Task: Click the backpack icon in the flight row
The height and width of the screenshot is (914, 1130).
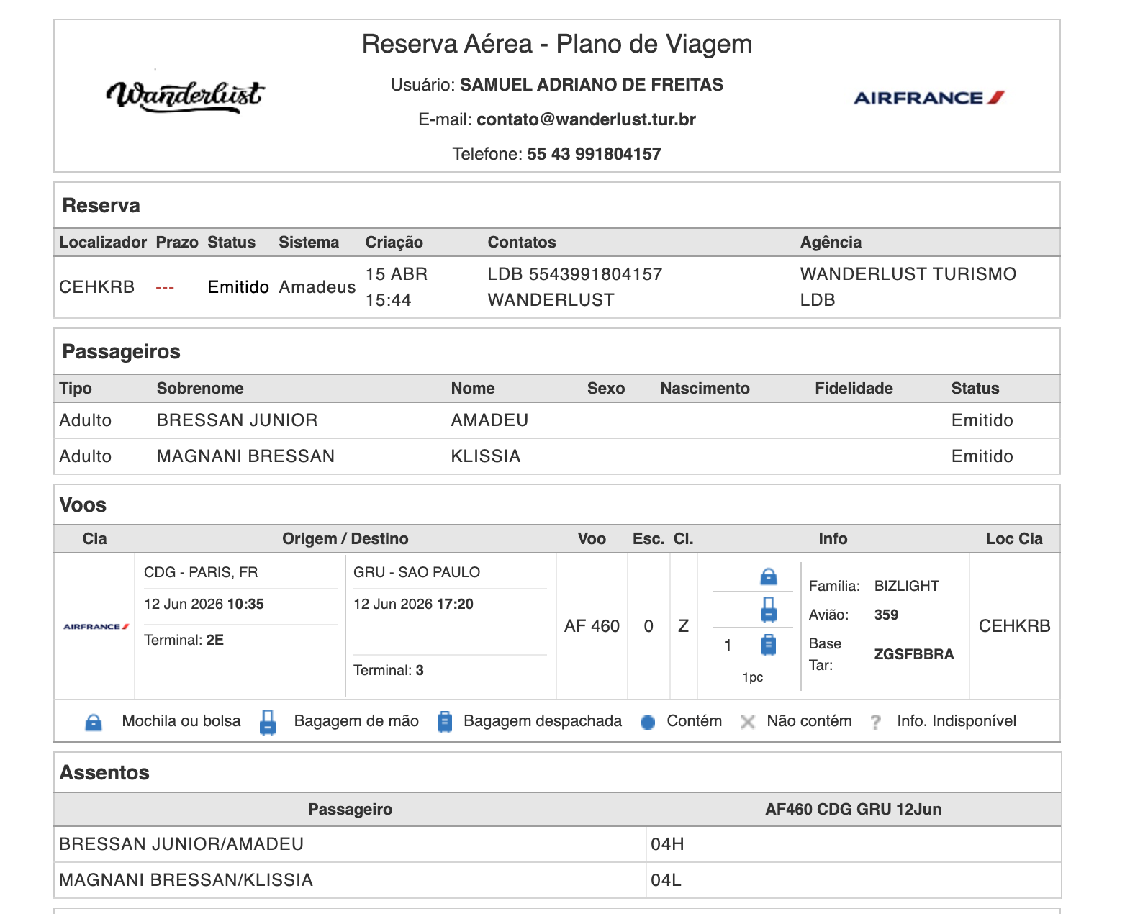Action: 768,576
